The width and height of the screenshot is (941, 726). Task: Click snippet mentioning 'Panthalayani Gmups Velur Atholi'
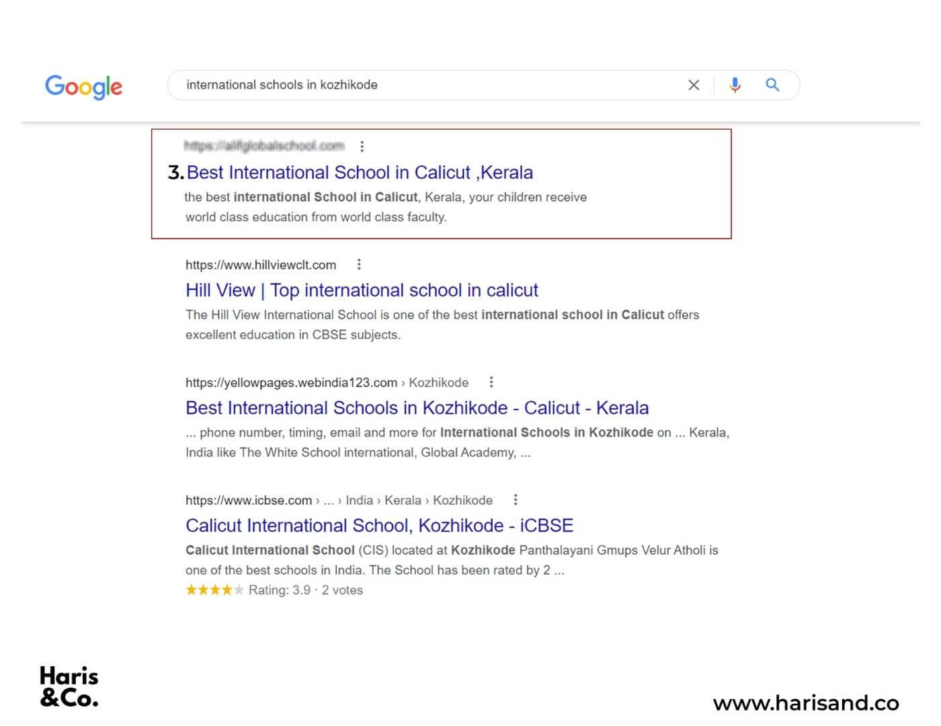click(452, 560)
